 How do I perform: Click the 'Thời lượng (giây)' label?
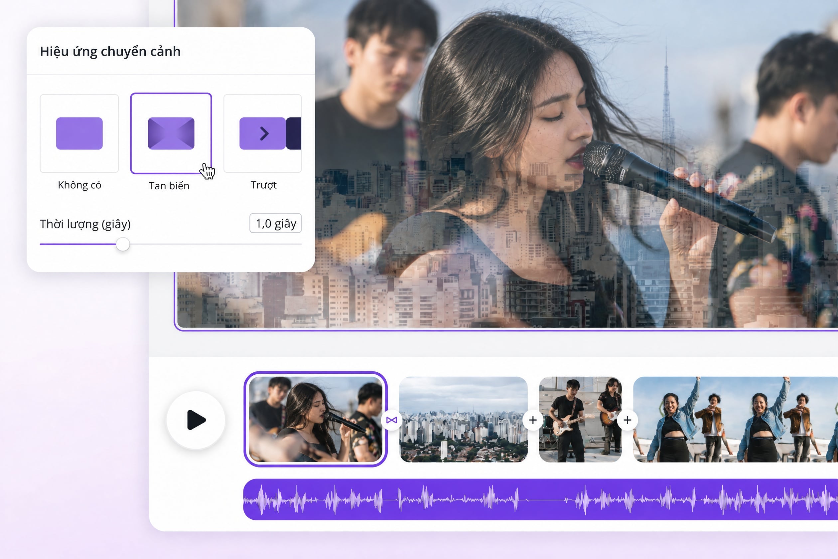[85, 224]
